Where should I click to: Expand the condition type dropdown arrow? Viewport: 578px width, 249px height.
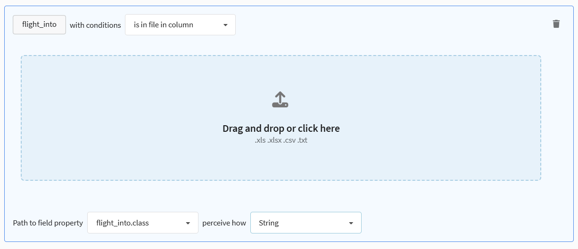pyautogui.click(x=225, y=25)
